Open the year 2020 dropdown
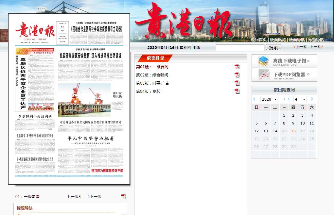The image size is (334, 215). [x=269, y=99]
